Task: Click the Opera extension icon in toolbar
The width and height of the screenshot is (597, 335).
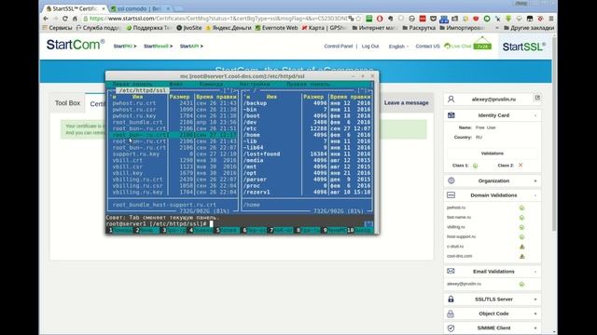Action: pyautogui.click(x=380, y=19)
